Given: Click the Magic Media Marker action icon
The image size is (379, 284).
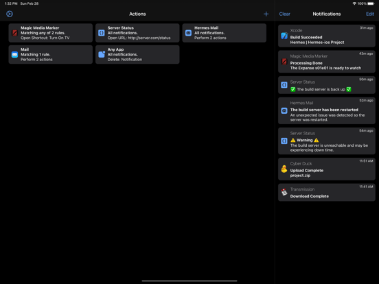Looking at the screenshot, I should [14, 33].
